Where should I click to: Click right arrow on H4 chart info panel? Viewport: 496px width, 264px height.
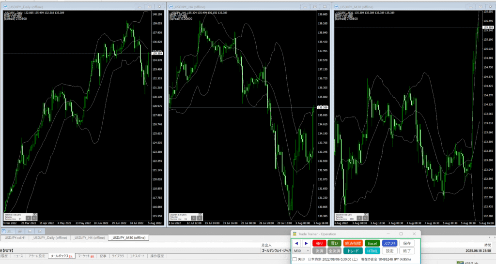point(200,218)
